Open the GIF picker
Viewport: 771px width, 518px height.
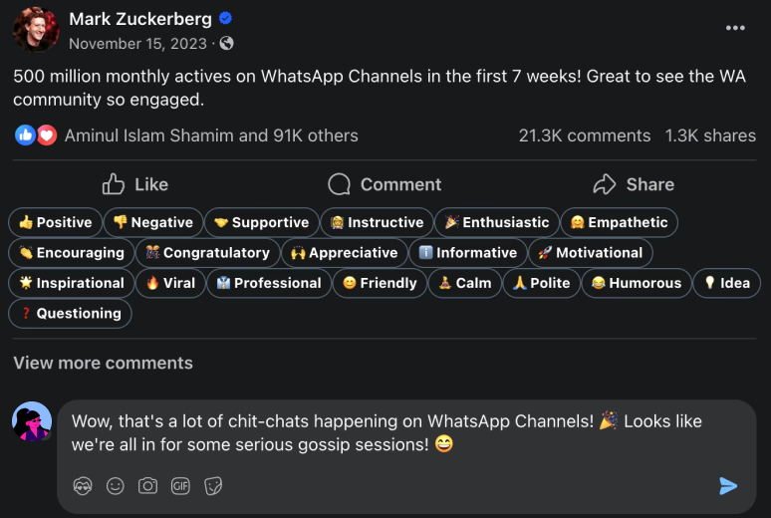pyautogui.click(x=180, y=485)
